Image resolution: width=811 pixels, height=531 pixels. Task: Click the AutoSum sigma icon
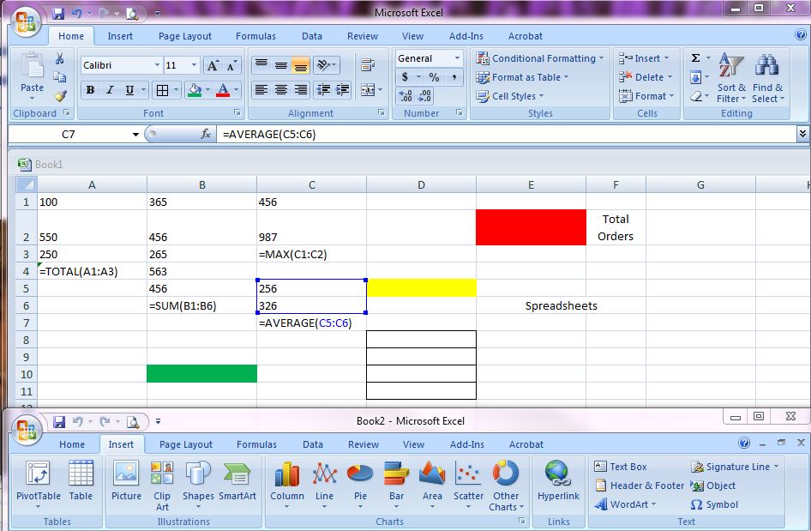(695, 58)
